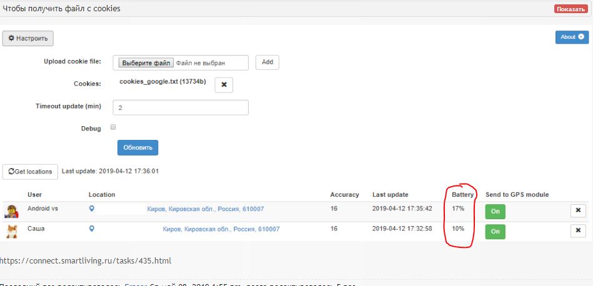This screenshot has width=593, height=286.
Task: Open Android vs location address link
Action: [206, 209]
